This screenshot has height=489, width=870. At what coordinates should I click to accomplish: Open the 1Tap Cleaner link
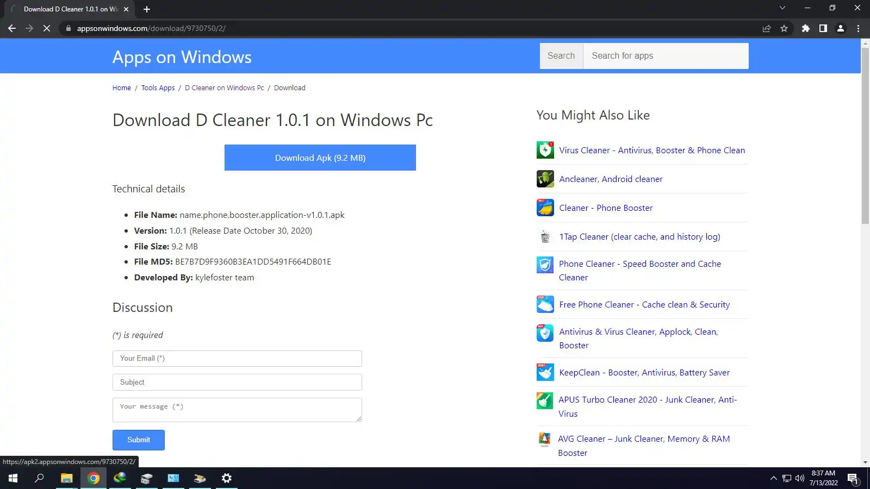(639, 237)
